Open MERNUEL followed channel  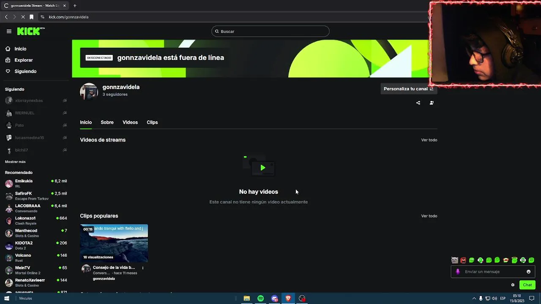coord(36,113)
